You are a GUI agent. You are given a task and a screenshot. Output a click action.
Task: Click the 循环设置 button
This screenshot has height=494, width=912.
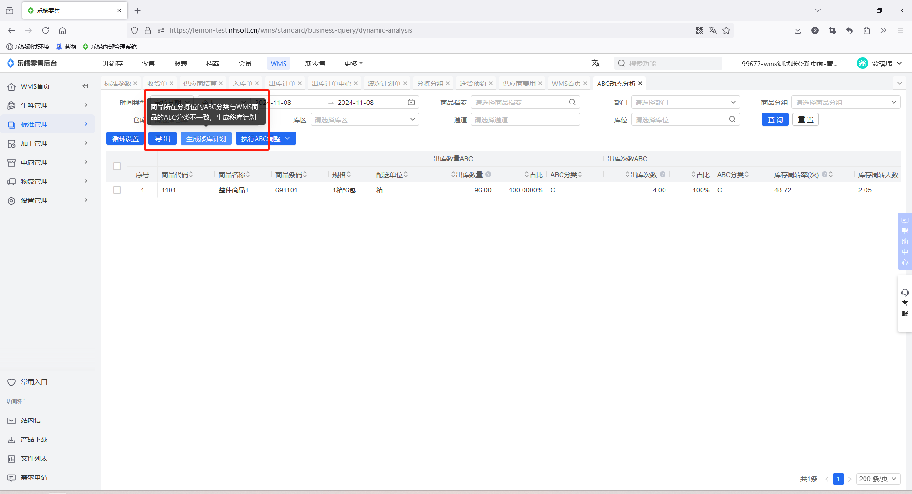125,138
